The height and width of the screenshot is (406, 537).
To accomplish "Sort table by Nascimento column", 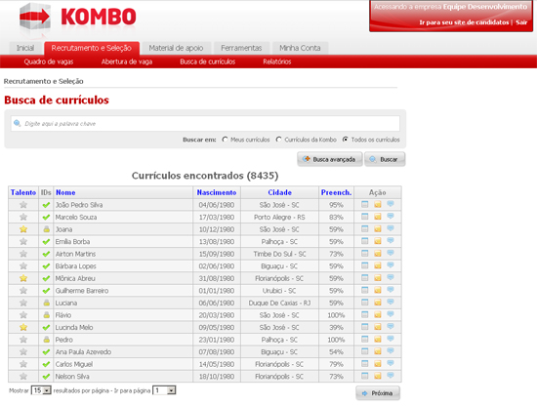I will (x=217, y=192).
